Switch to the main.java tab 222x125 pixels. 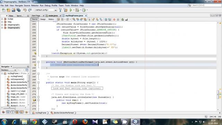(x=53, y=16)
